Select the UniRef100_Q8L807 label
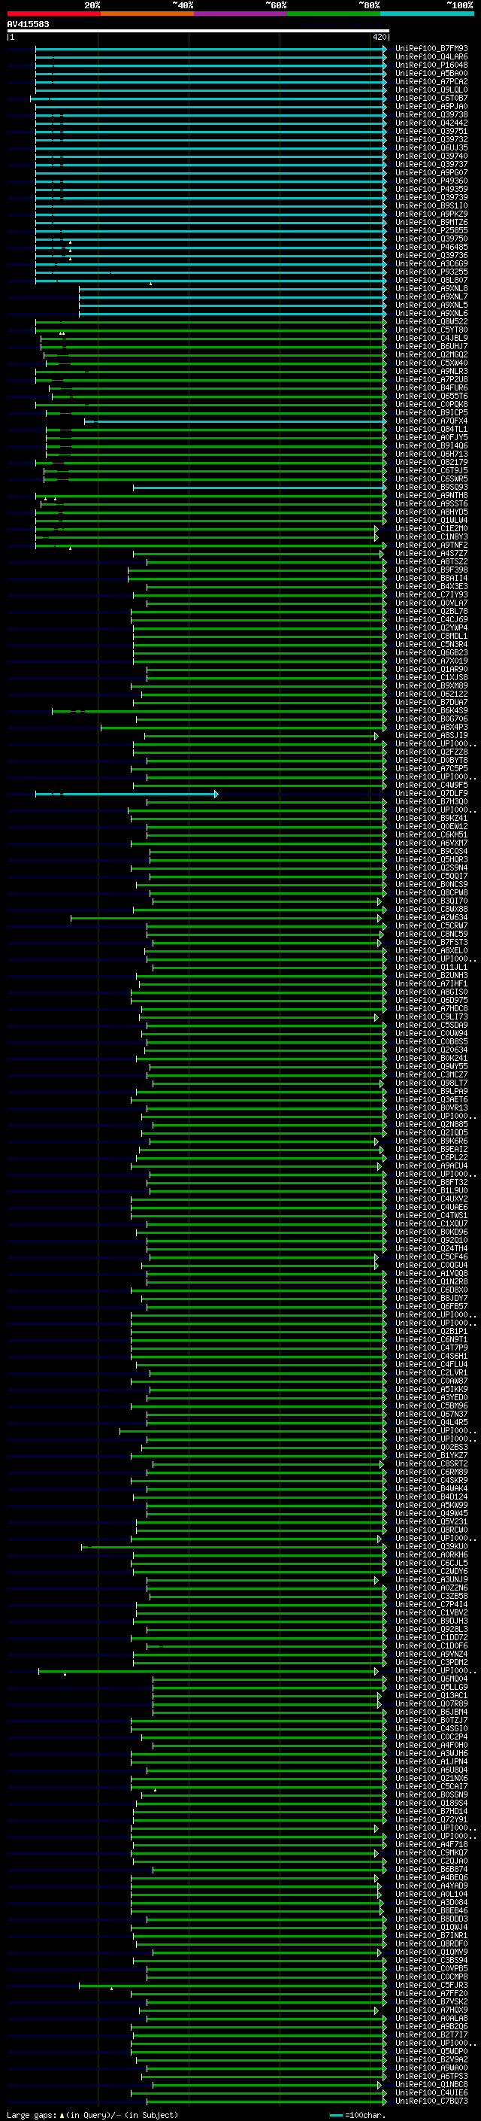 pos(431,280)
